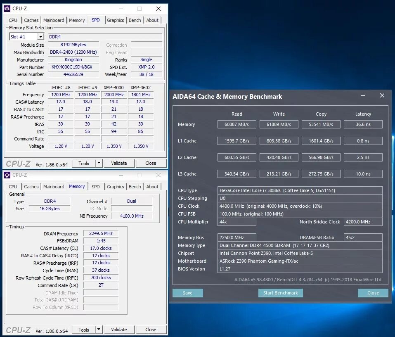The height and width of the screenshot is (337, 395).
Task: Click Memory Type field Dual Channel DDR4-4500
Action: (300, 245)
